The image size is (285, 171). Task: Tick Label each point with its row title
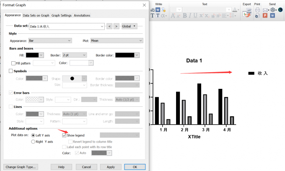coord(64,147)
